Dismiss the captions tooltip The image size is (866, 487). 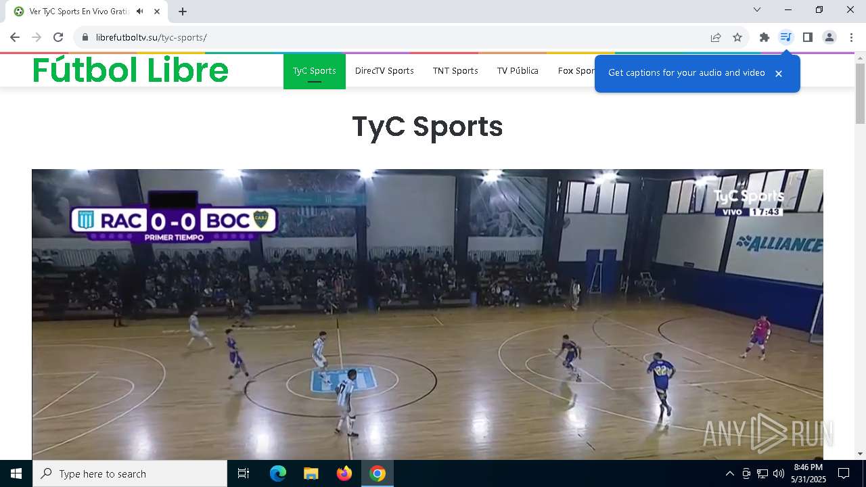(779, 74)
